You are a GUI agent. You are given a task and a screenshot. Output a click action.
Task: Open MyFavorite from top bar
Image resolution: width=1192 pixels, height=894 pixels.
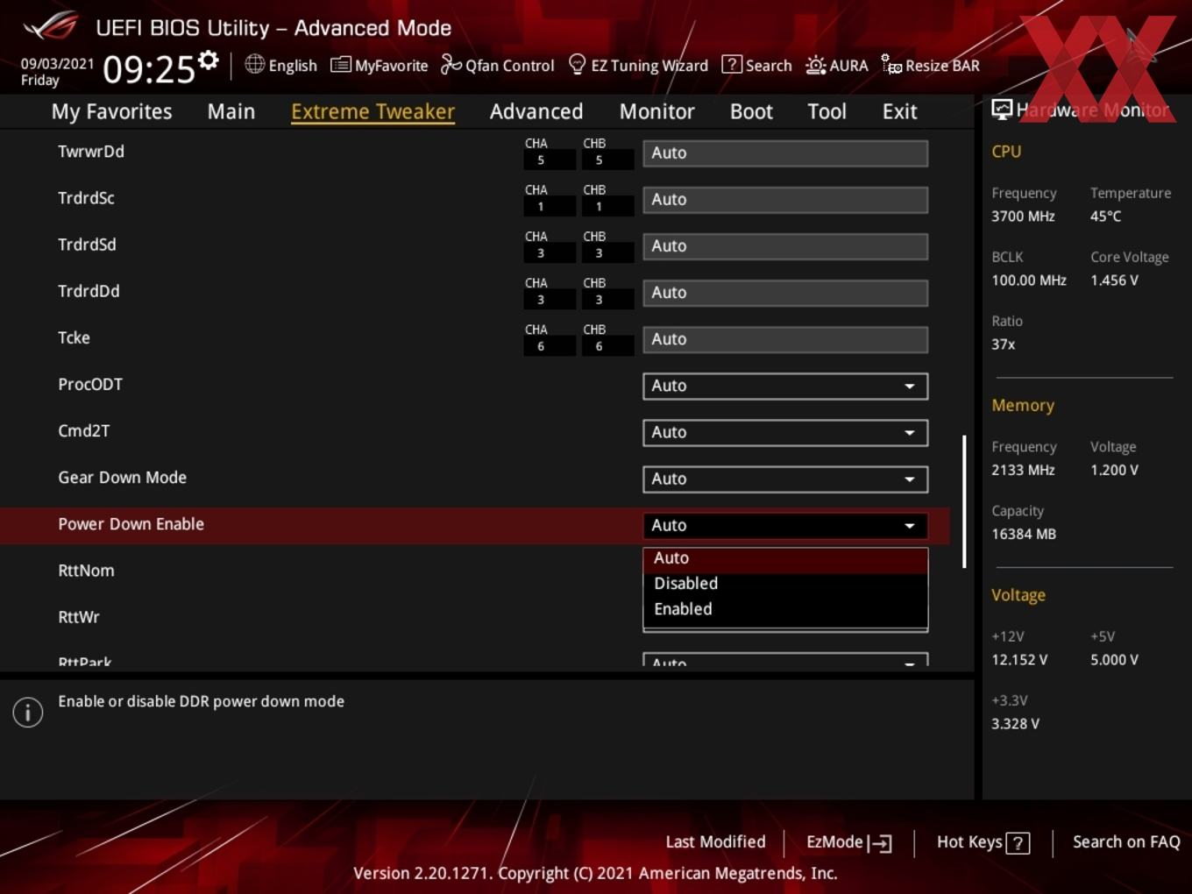click(x=380, y=66)
